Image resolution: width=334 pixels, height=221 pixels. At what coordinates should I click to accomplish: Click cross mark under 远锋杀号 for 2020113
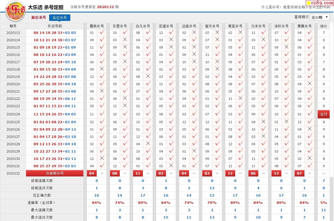point(194,32)
